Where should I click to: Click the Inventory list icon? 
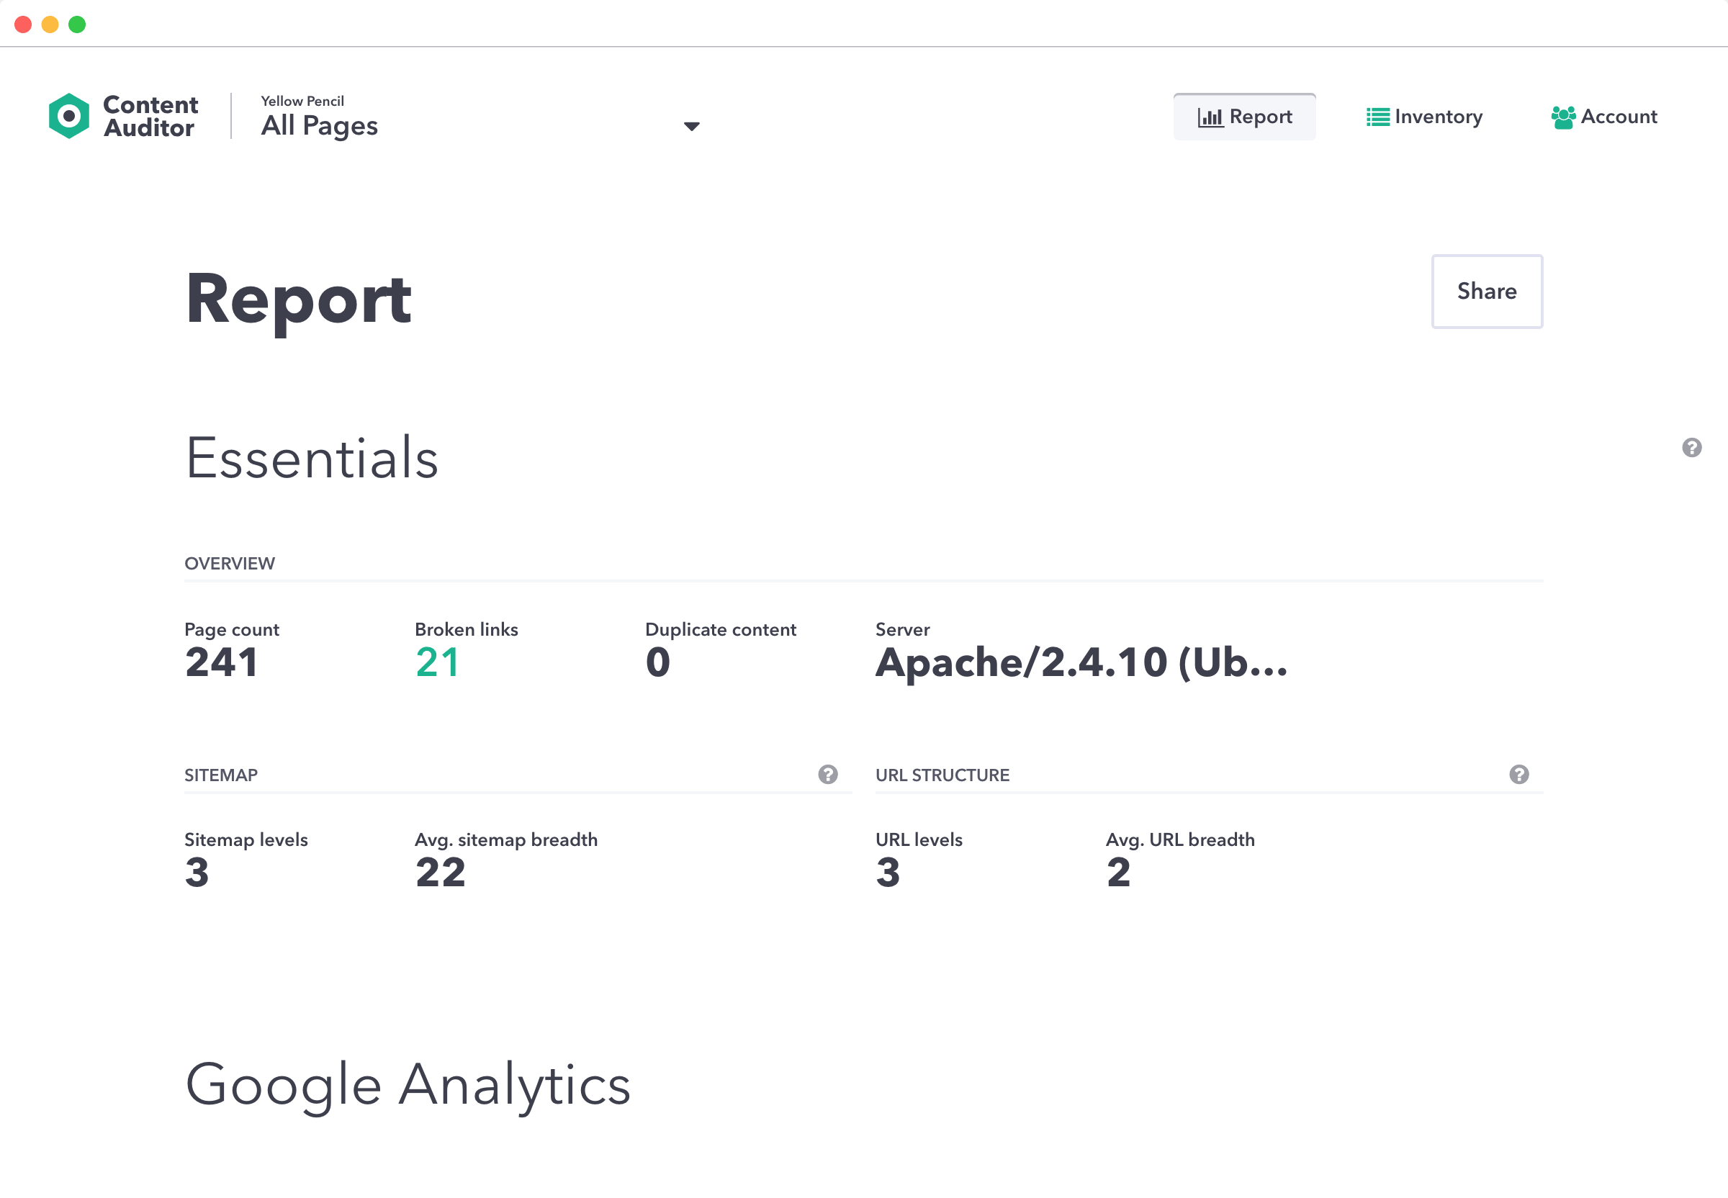tap(1377, 117)
